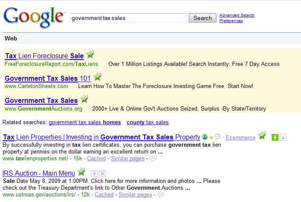Open the GovernmentAuctions.org Government Tax Sales ad

coord(41,101)
